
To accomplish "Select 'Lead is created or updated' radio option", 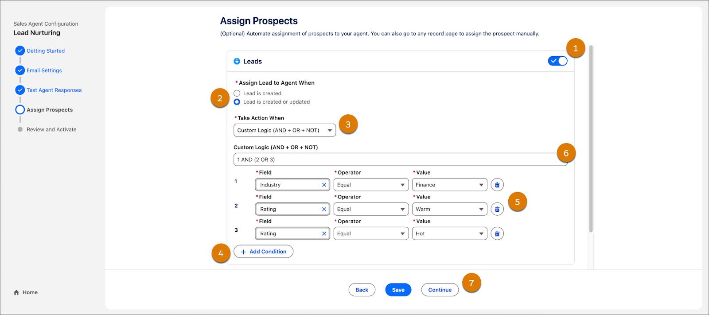I will [x=237, y=102].
